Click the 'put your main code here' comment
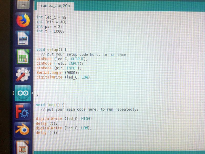The width and height of the screenshot is (205, 154). point(89,110)
